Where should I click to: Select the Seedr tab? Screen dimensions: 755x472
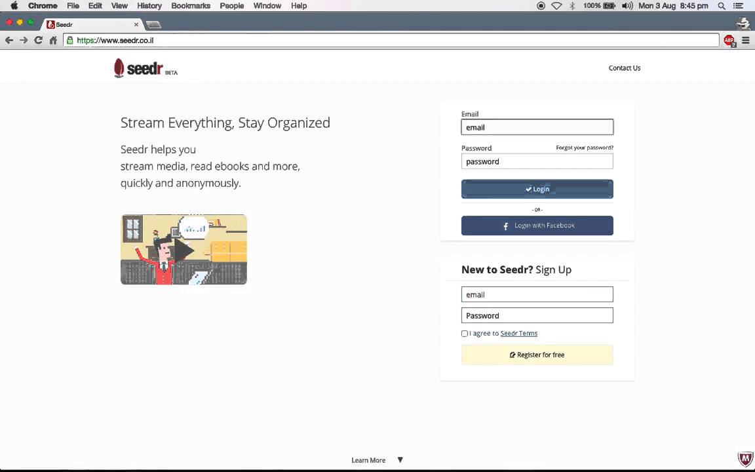click(x=92, y=24)
